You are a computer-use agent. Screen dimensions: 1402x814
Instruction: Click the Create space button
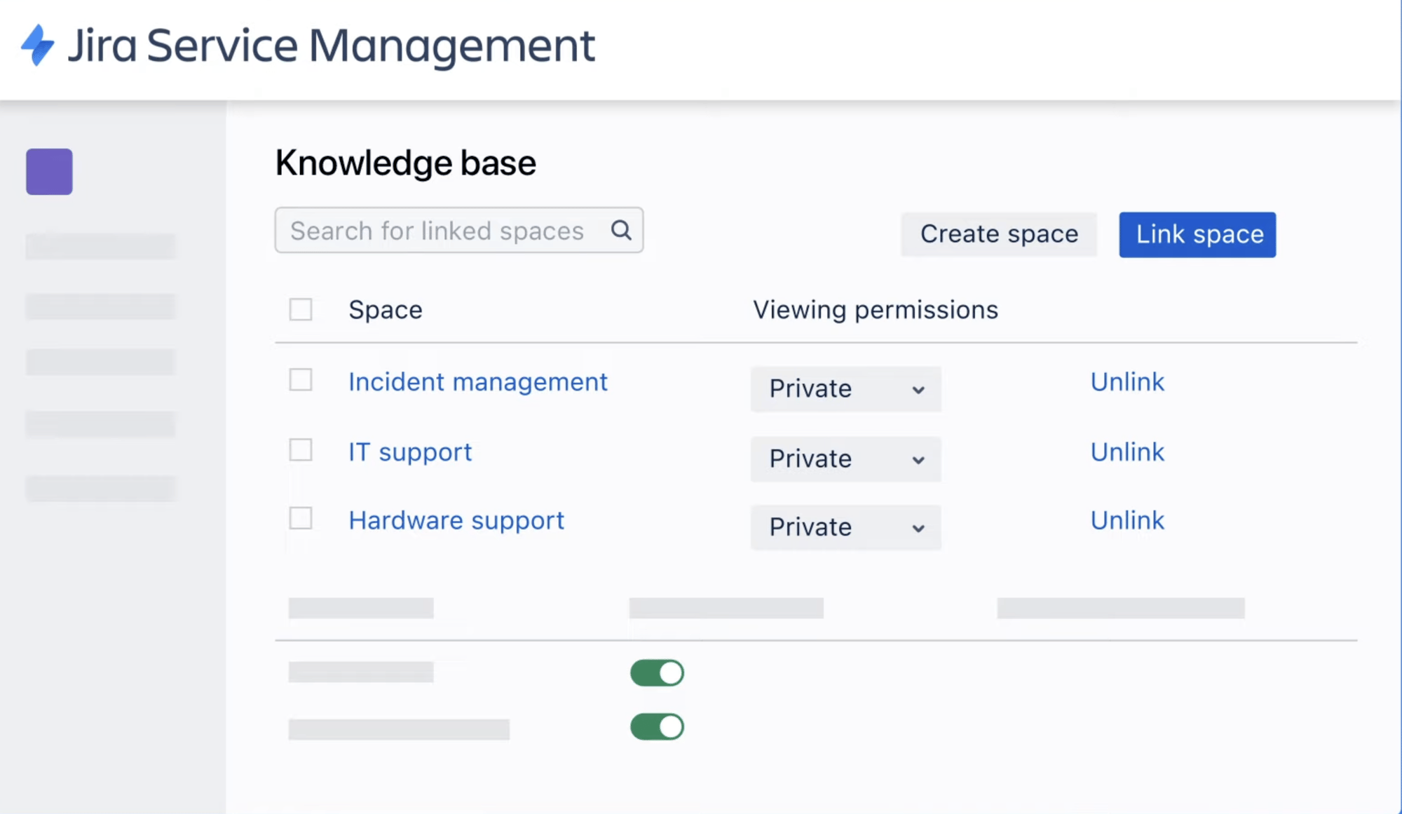999,234
